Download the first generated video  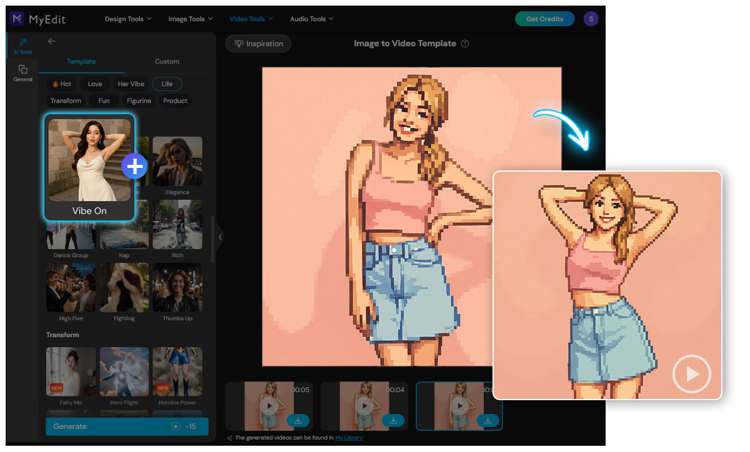point(298,421)
